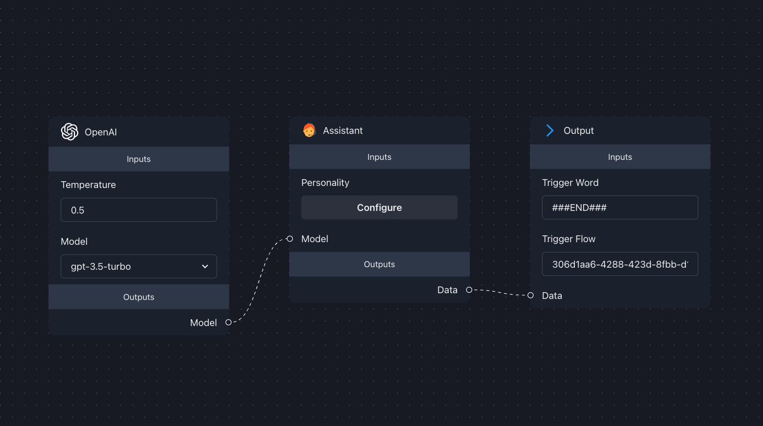Screen dimensions: 763x426
Task: Click the dropdown arrow in Model selector
Action: 205,266
